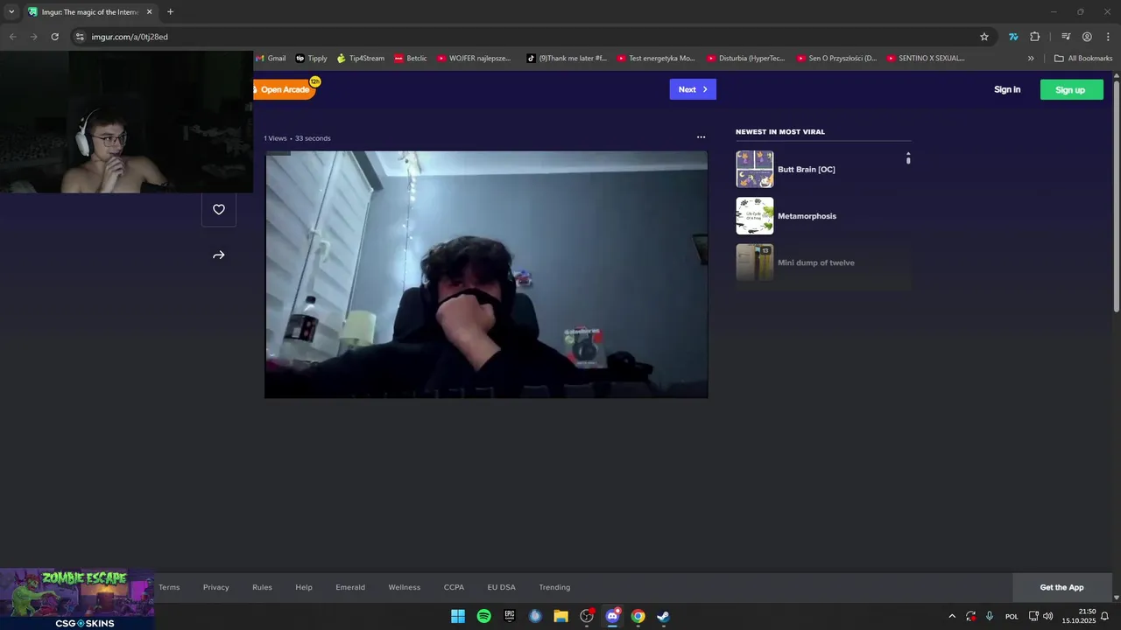Click the CCPA footer link
The image size is (1121, 630).
coord(454,587)
